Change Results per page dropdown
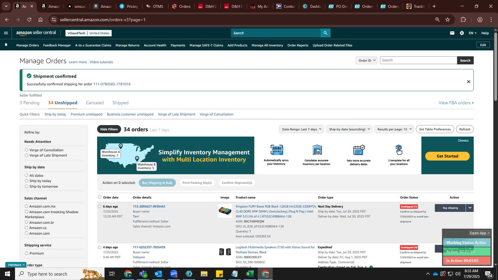 [x=394, y=129]
